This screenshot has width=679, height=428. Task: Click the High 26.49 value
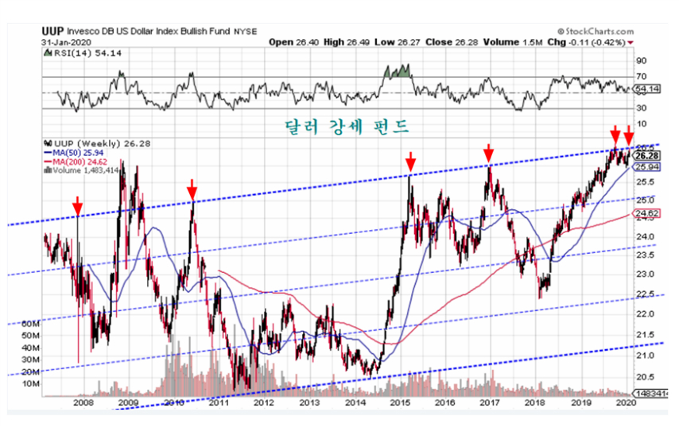(x=347, y=42)
